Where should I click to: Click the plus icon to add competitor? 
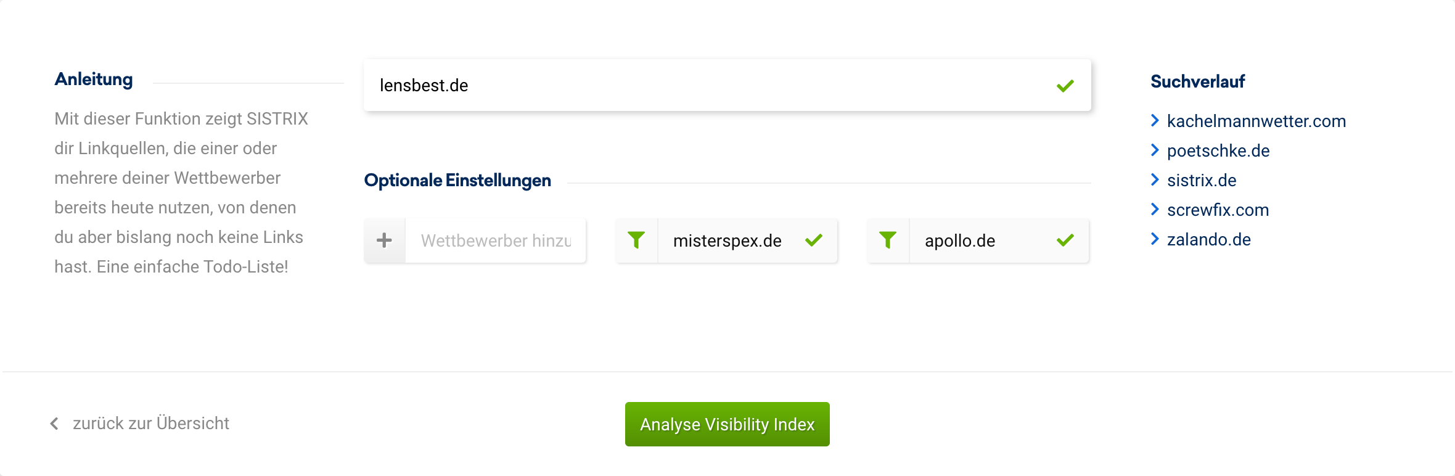384,240
